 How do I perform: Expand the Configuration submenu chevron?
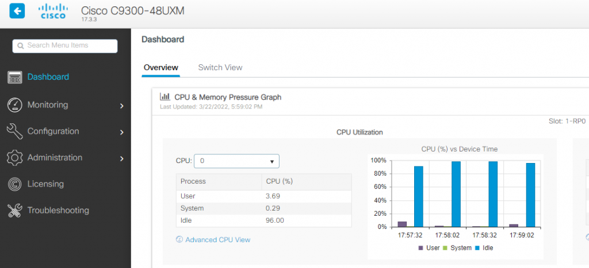121,133
